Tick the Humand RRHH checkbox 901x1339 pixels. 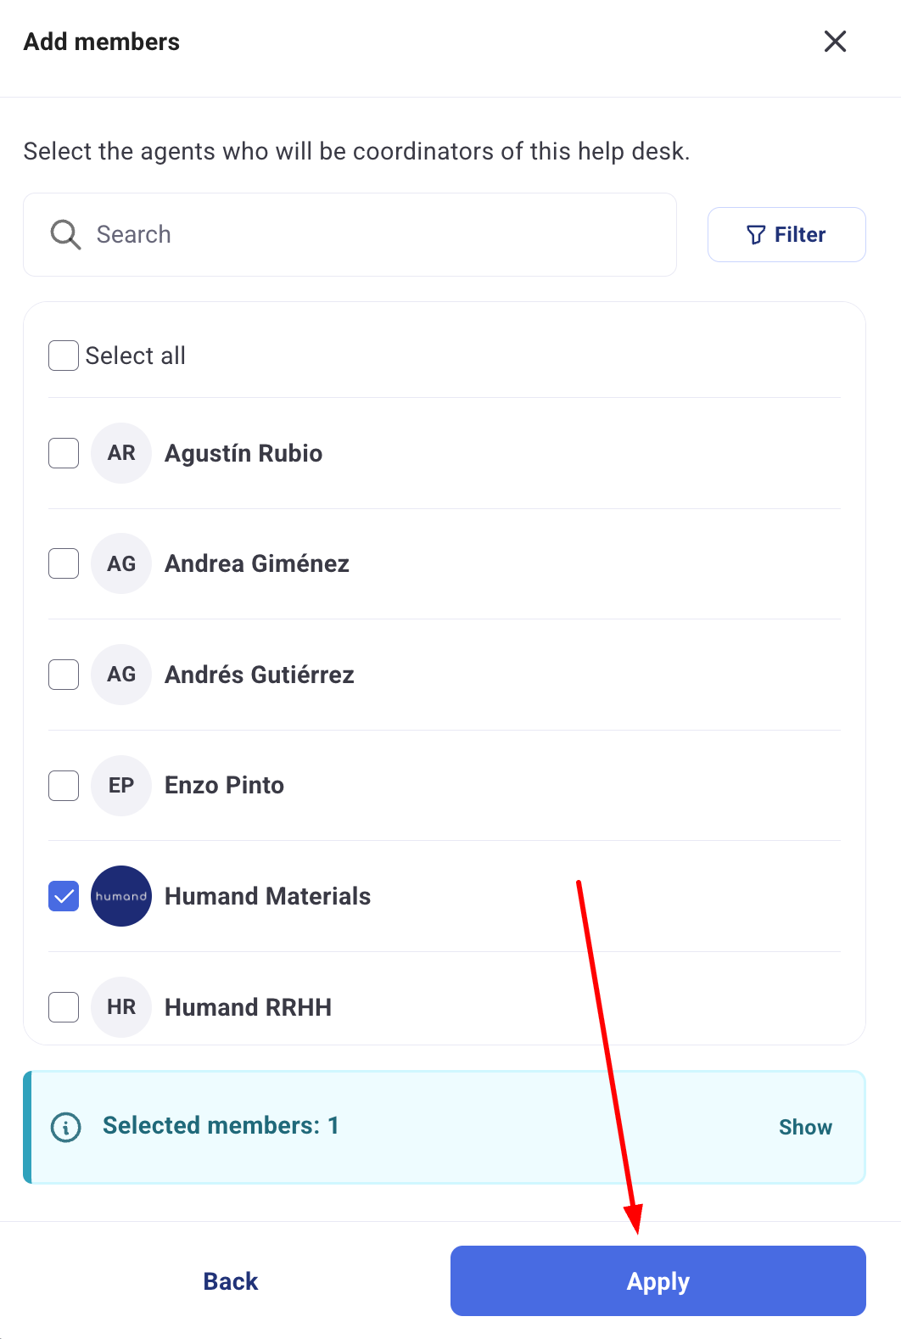pos(64,1007)
